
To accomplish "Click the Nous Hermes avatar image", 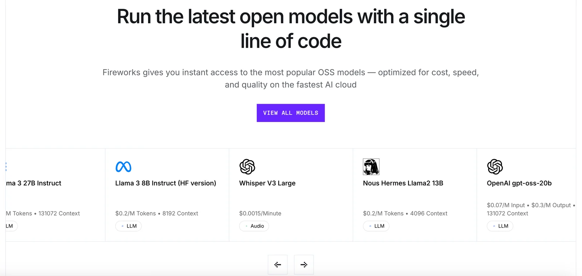I will pos(371,167).
